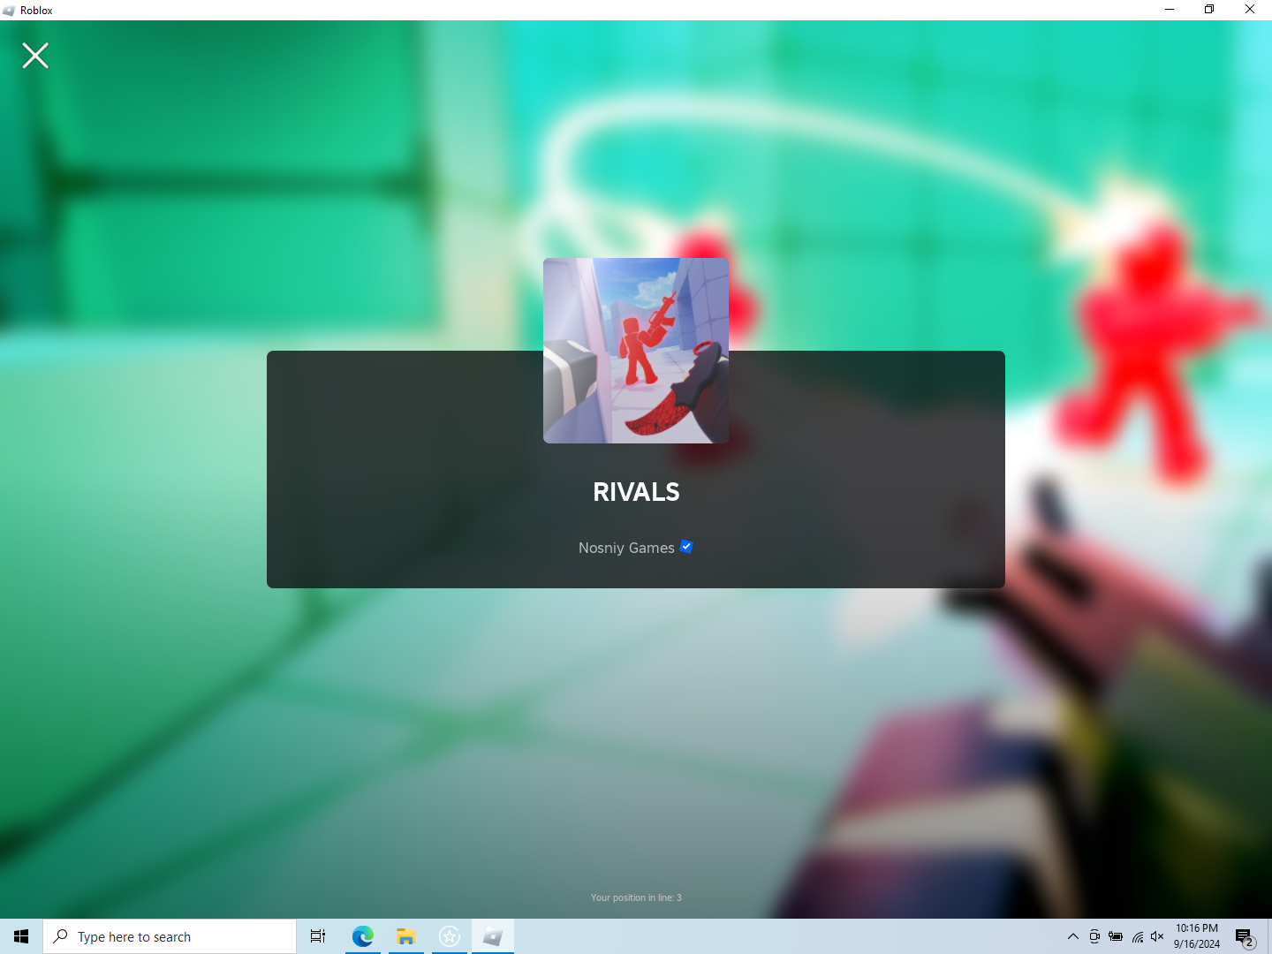Close the Roblox window from the title bar

(1250, 10)
